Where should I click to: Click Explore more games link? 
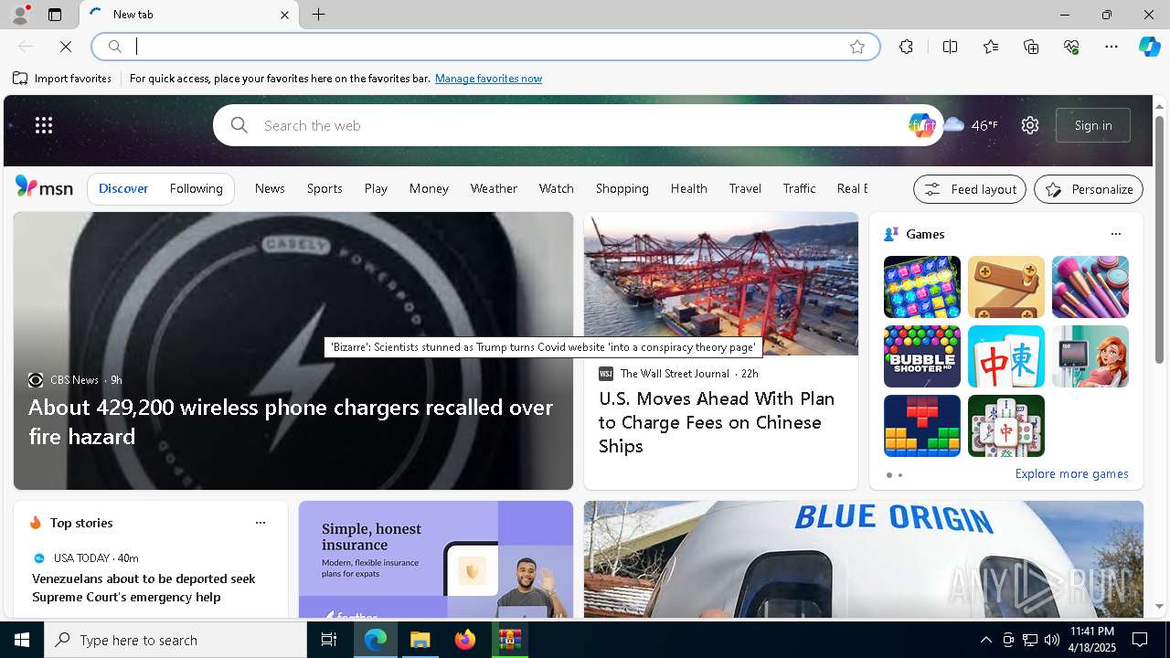pos(1071,474)
